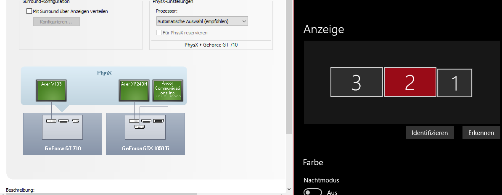Select the Acer V193 monitor icon
Image resolution: width=502 pixels, height=195 pixels.
pos(52,90)
